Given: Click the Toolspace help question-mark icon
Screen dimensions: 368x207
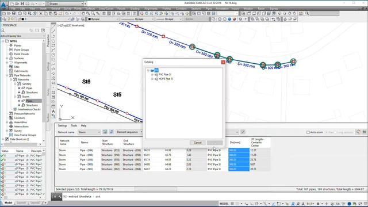Looking at the screenshot, I should [x=43, y=30].
